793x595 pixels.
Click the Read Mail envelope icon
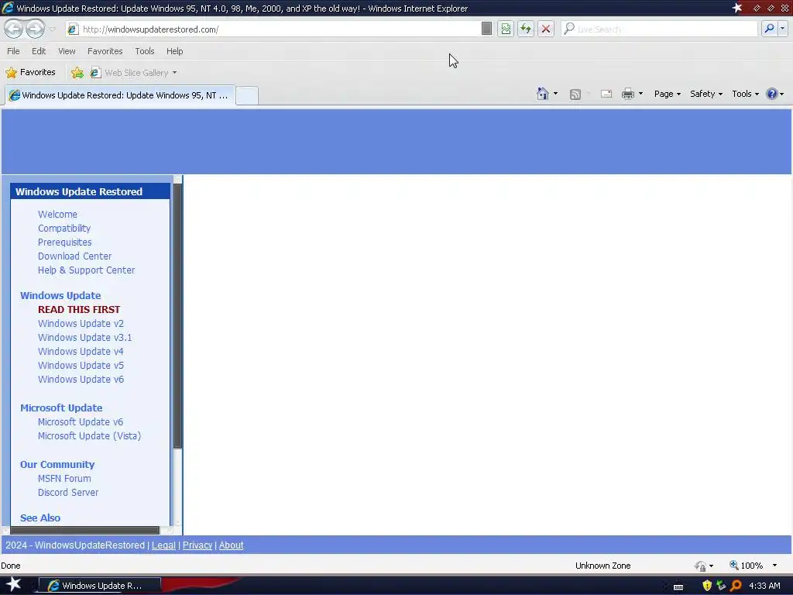tap(606, 94)
